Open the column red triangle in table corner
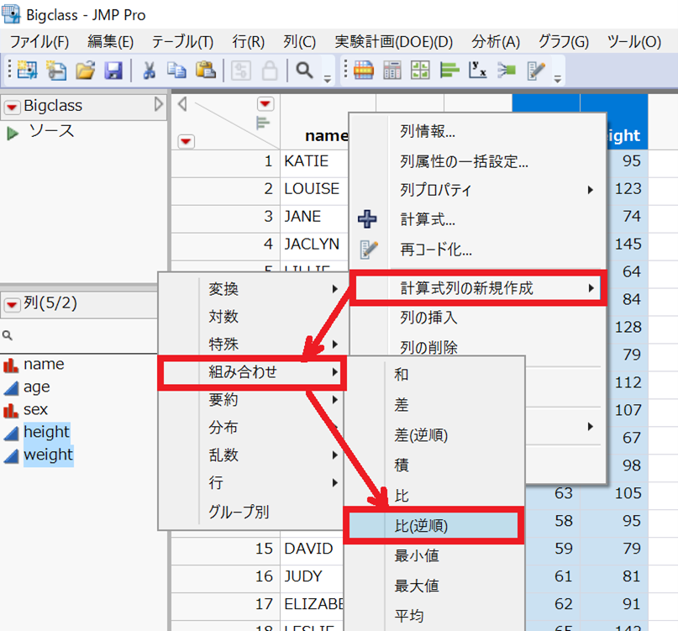This screenshot has width=678, height=631. (x=265, y=104)
